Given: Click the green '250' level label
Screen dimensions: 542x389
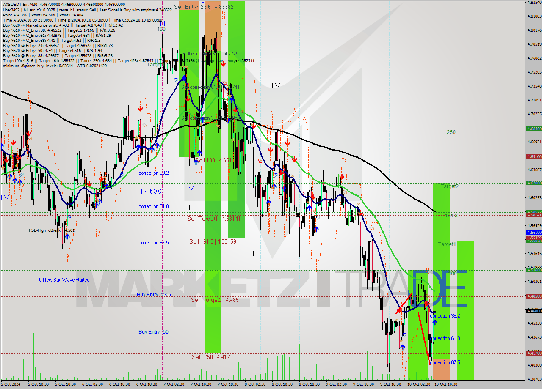Looking at the screenshot, I should pos(451,132).
